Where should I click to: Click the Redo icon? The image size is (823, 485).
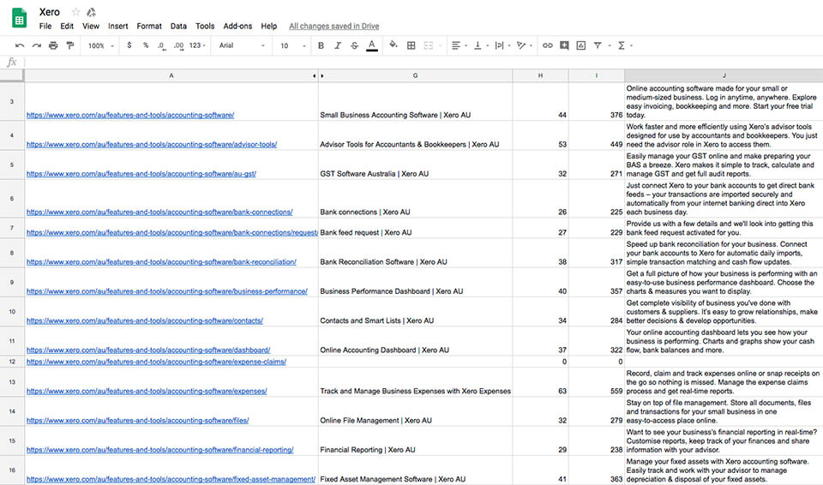point(36,45)
